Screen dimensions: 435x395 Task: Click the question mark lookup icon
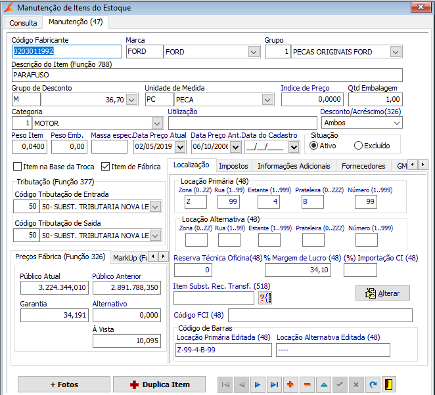pyautogui.click(x=265, y=299)
